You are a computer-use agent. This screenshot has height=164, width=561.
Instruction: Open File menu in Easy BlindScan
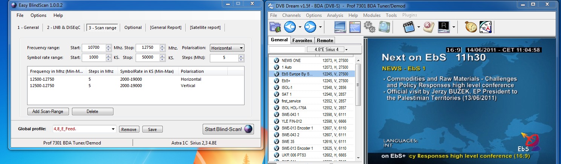tap(20, 15)
